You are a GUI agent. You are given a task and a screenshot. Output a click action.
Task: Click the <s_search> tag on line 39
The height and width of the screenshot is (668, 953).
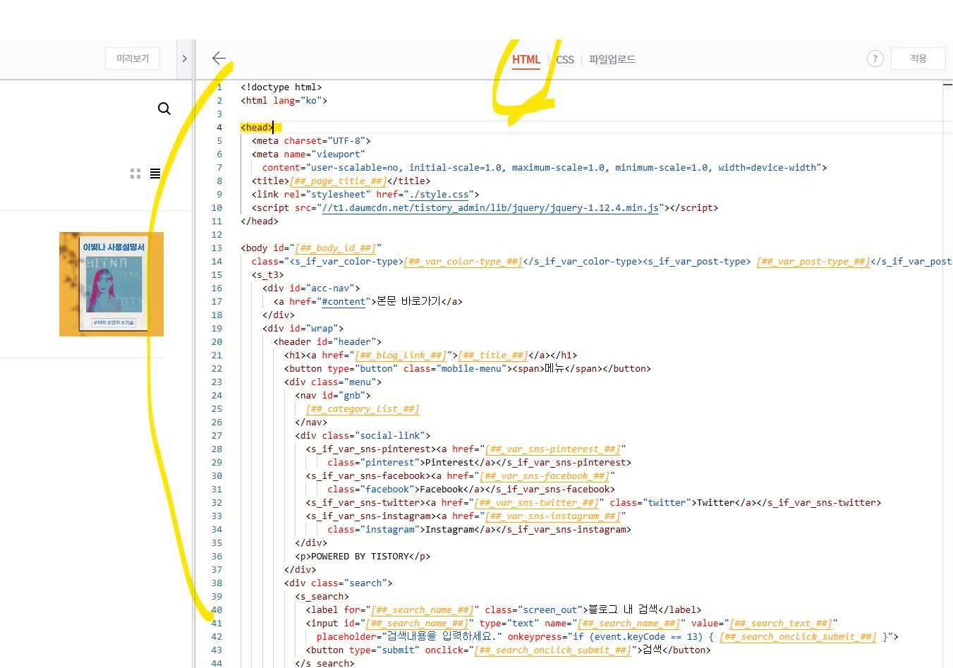(322, 596)
